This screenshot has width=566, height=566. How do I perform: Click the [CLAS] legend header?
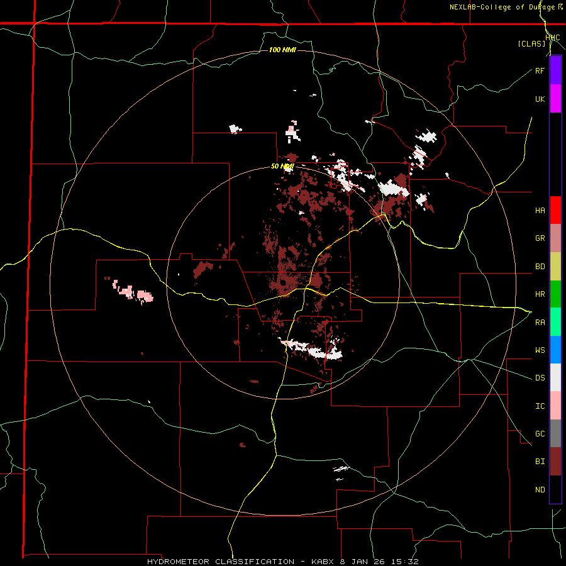531,43
